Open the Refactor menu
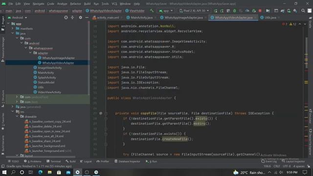Screen dimensions: 313x176 [x=75, y=4]
